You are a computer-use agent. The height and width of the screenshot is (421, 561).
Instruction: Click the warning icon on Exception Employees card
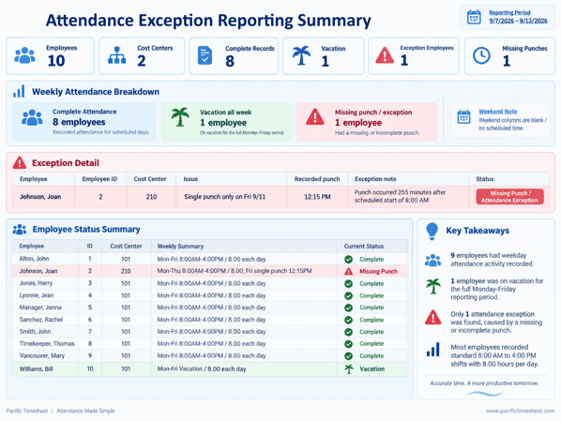385,55
